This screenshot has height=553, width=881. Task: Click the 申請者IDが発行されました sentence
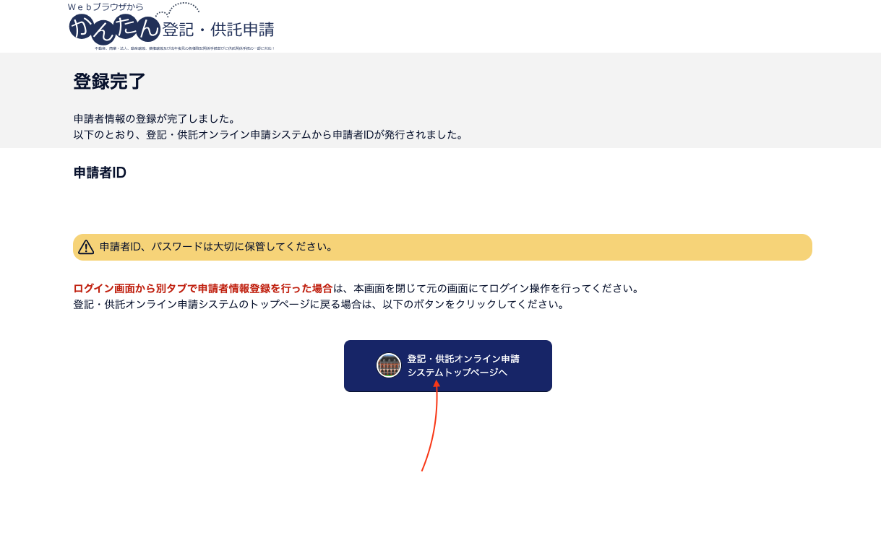click(x=397, y=135)
